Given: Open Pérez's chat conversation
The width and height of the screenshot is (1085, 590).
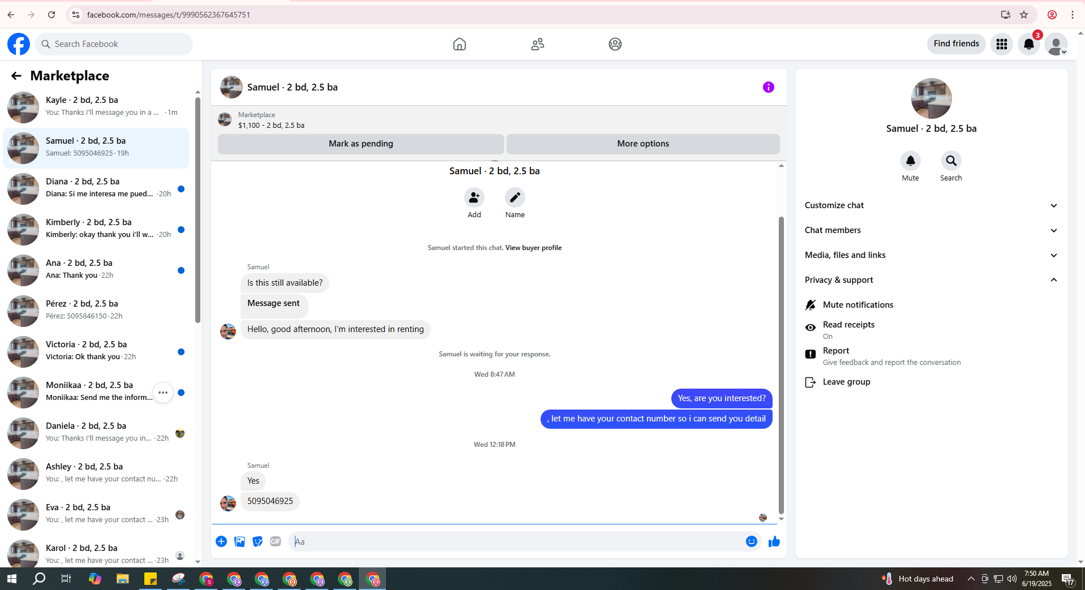Looking at the screenshot, I should click(96, 311).
